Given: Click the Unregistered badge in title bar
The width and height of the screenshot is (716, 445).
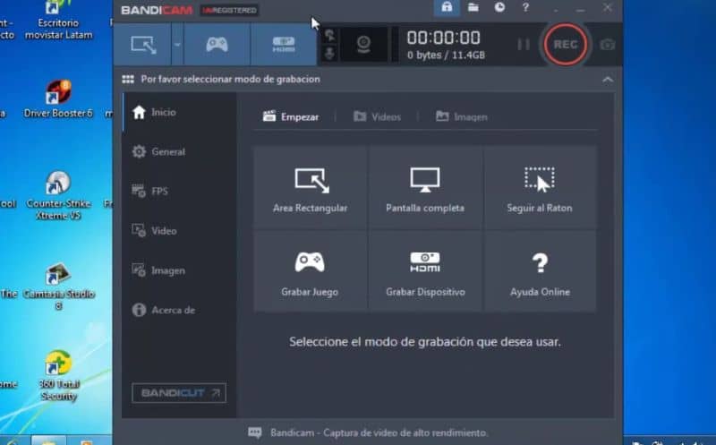Looking at the screenshot, I should click(x=230, y=10).
